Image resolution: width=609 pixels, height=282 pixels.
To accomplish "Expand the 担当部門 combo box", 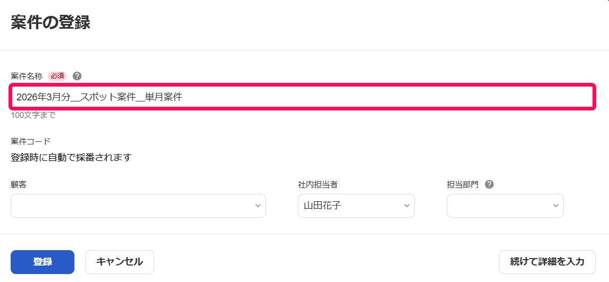I will pos(505,206).
